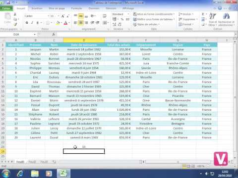Screen dimensions: 238x178
Task: Toggle the middle vertical alignment button
Action: (x=81, y=16)
